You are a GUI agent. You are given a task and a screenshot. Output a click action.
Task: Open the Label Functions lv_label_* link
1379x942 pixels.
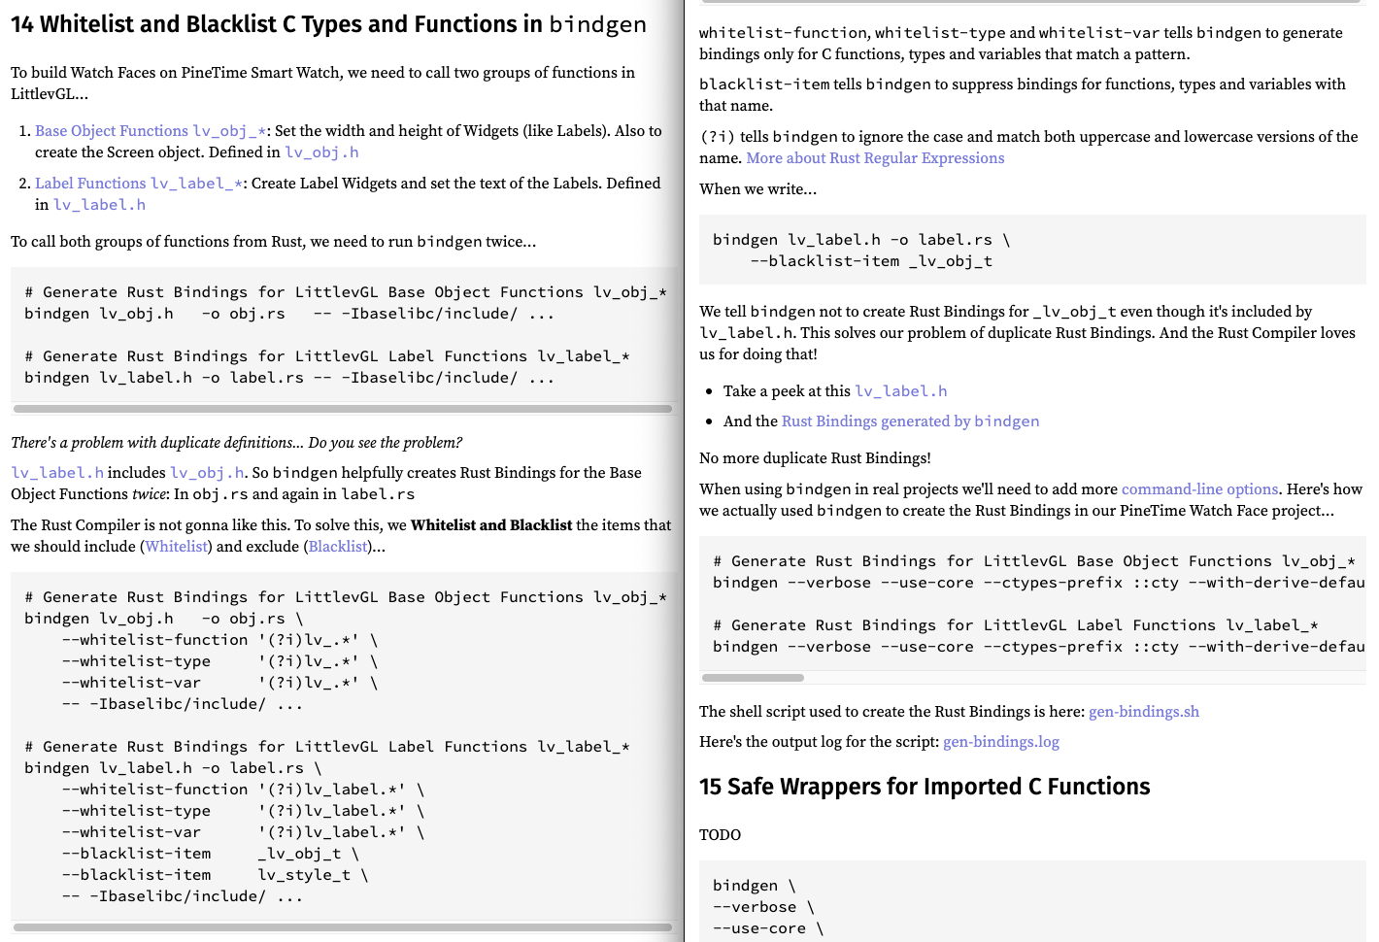point(140,184)
